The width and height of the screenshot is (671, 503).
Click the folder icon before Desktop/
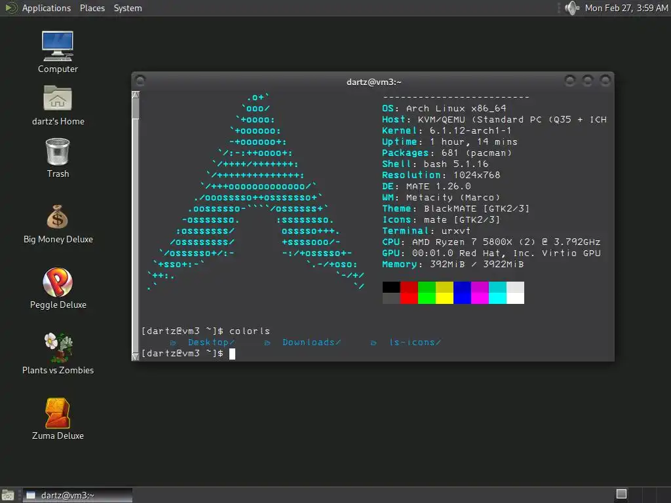[x=173, y=343]
